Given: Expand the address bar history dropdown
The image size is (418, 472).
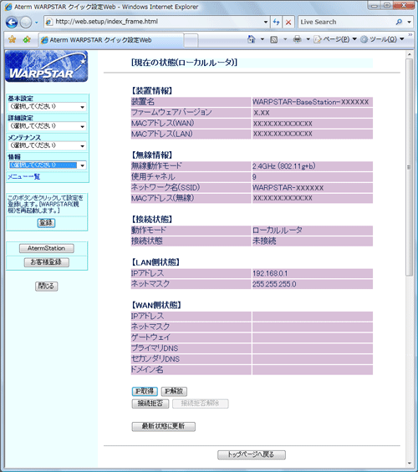Looking at the screenshot, I should coord(266,22).
